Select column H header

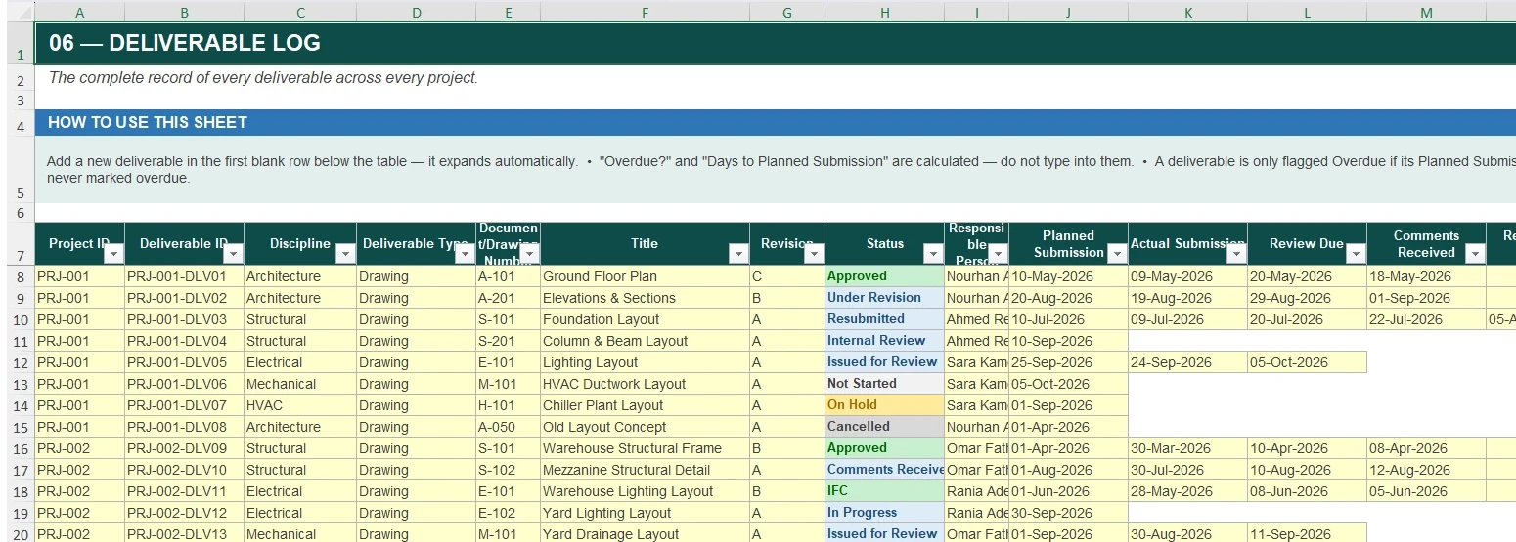pos(885,12)
